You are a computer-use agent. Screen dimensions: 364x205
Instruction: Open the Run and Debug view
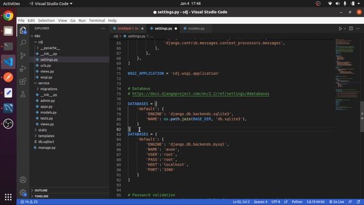coord(23,68)
